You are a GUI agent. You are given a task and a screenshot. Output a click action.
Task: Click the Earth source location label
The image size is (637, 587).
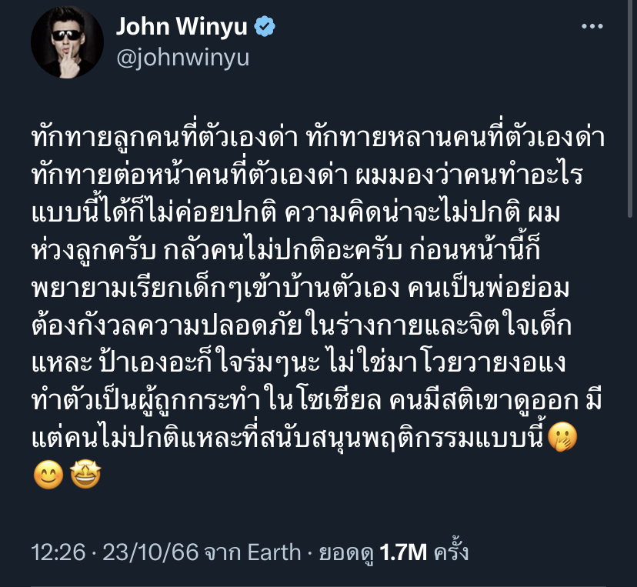point(274,552)
